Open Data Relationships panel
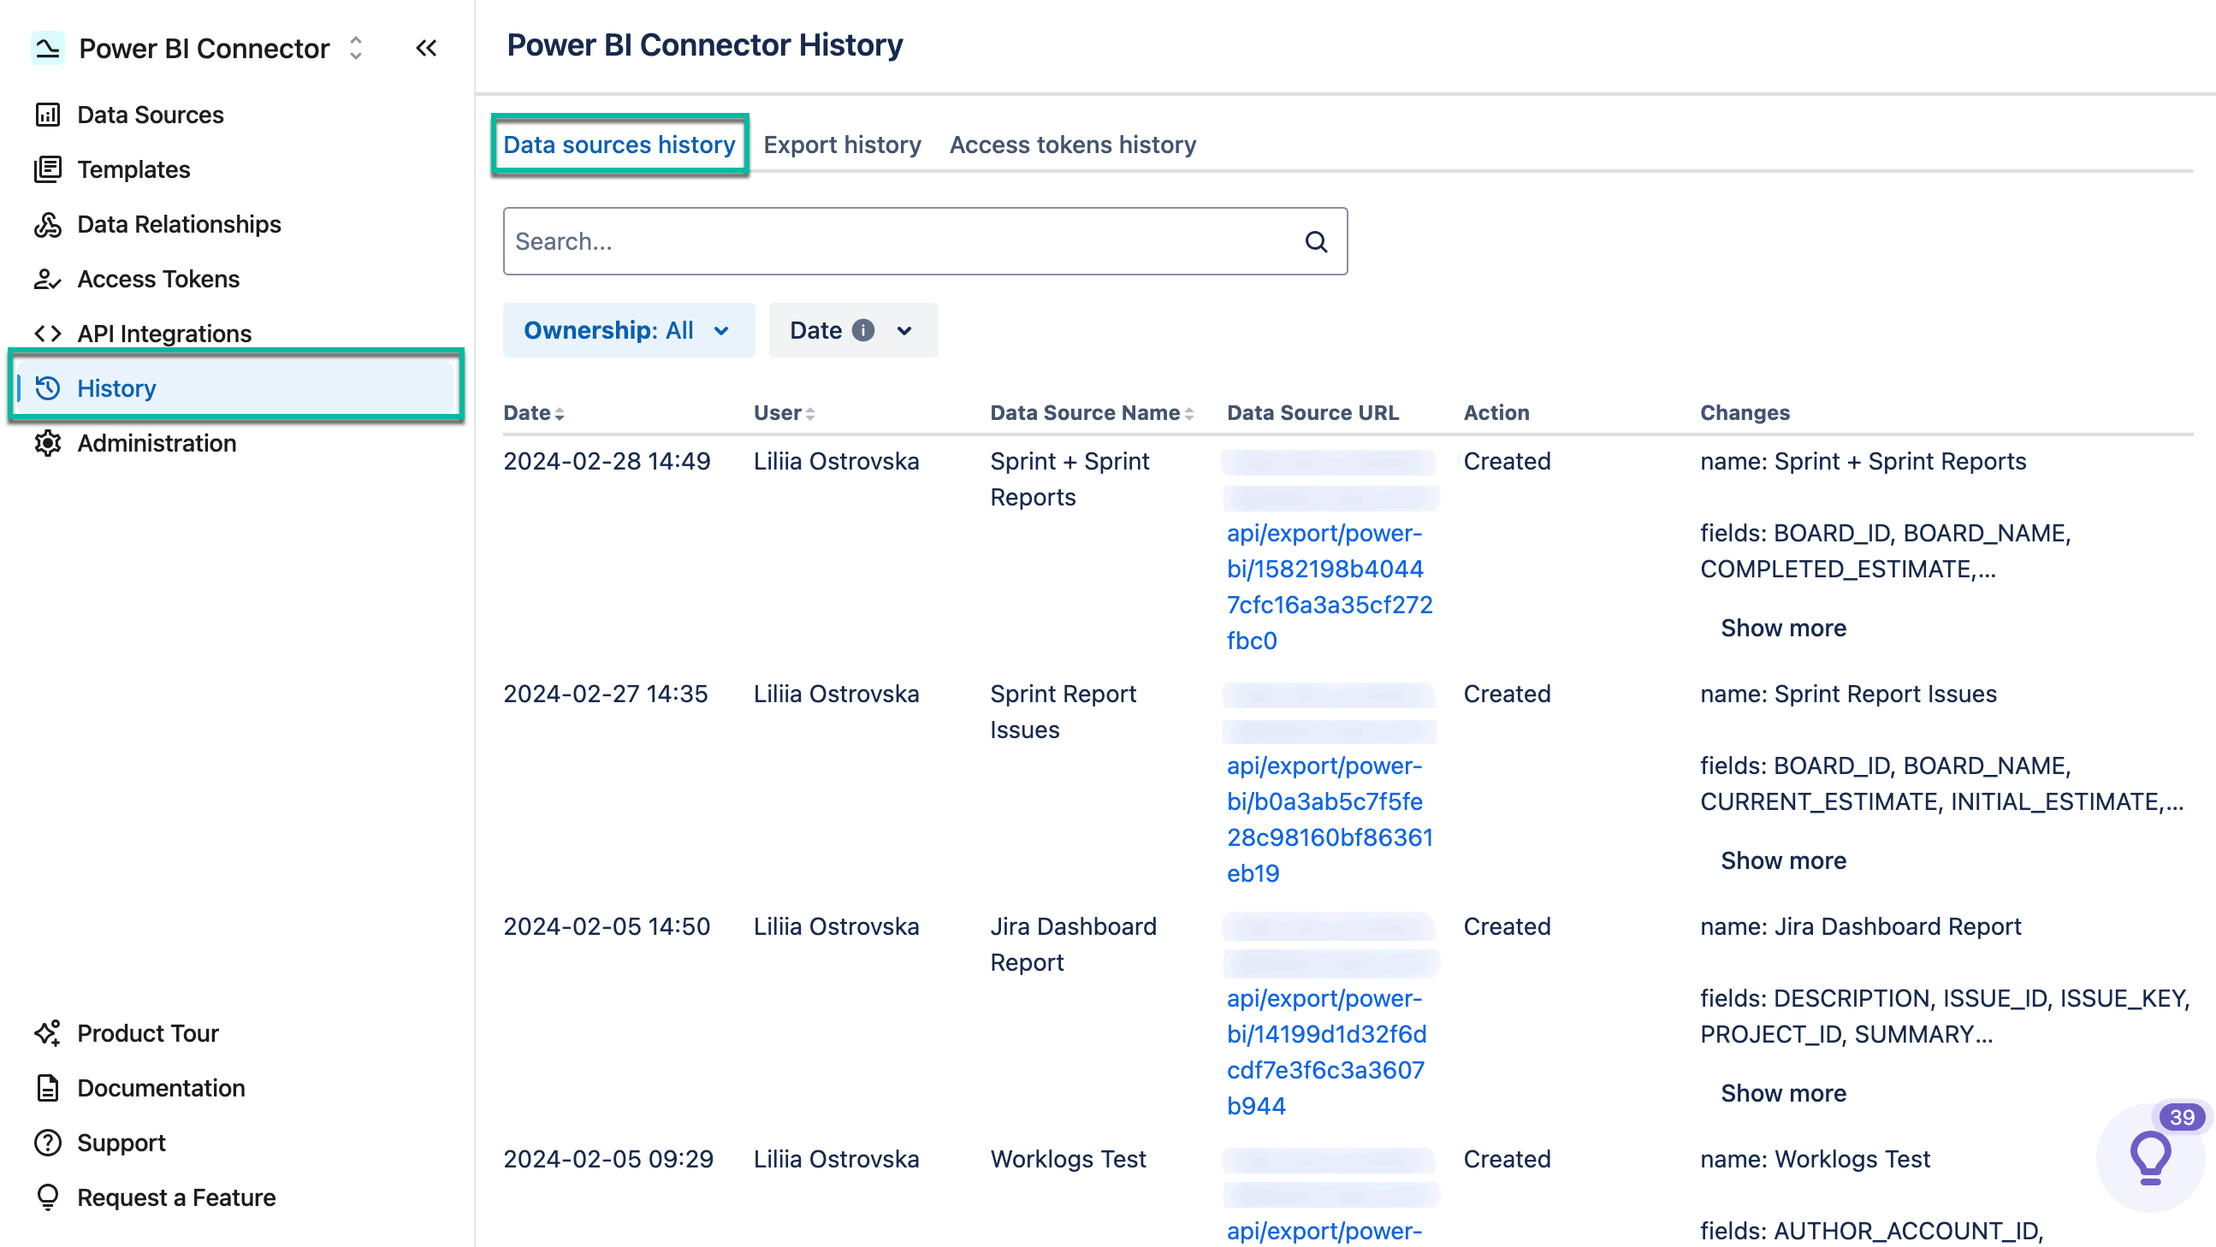 pyautogui.click(x=178, y=224)
